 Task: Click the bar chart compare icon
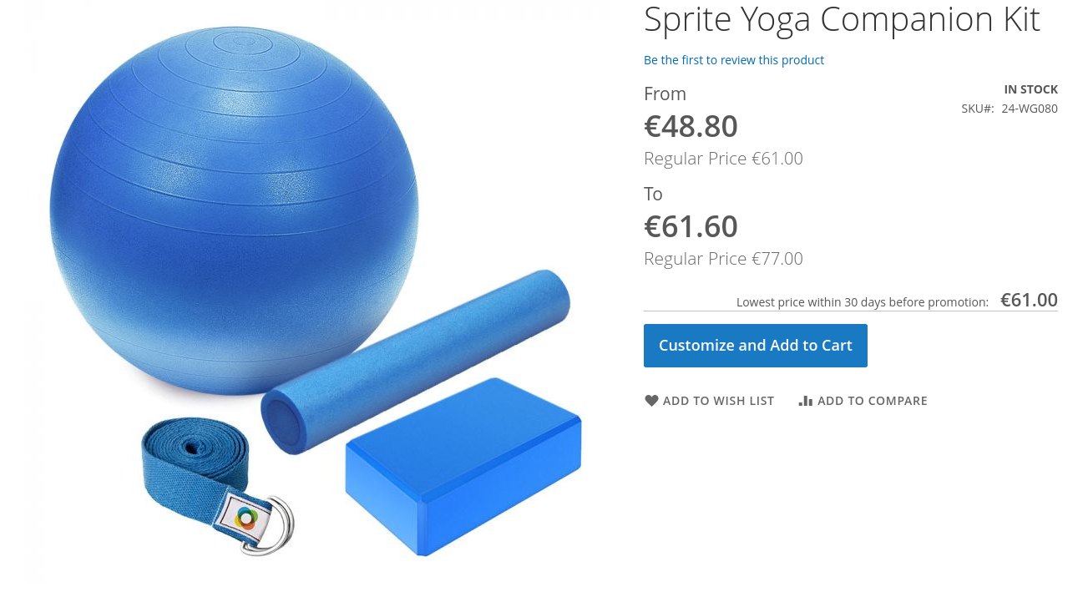coord(805,401)
